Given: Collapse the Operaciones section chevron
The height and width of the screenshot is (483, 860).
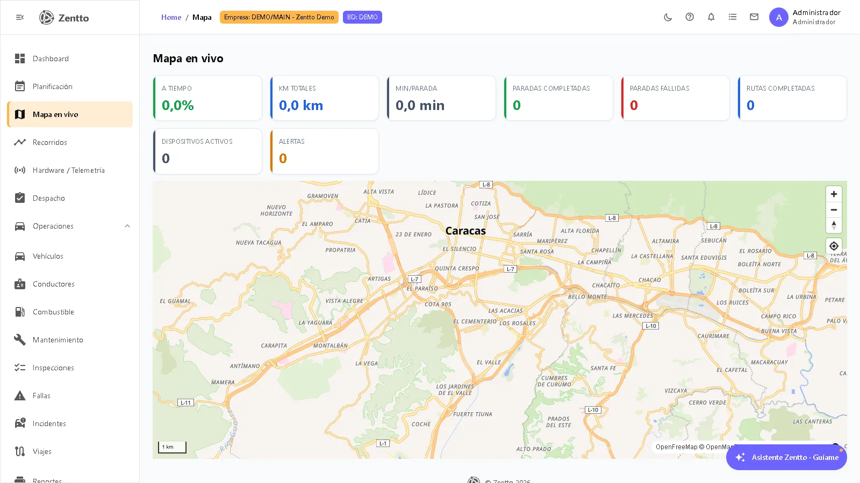Looking at the screenshot, I should tap(127, 226).
